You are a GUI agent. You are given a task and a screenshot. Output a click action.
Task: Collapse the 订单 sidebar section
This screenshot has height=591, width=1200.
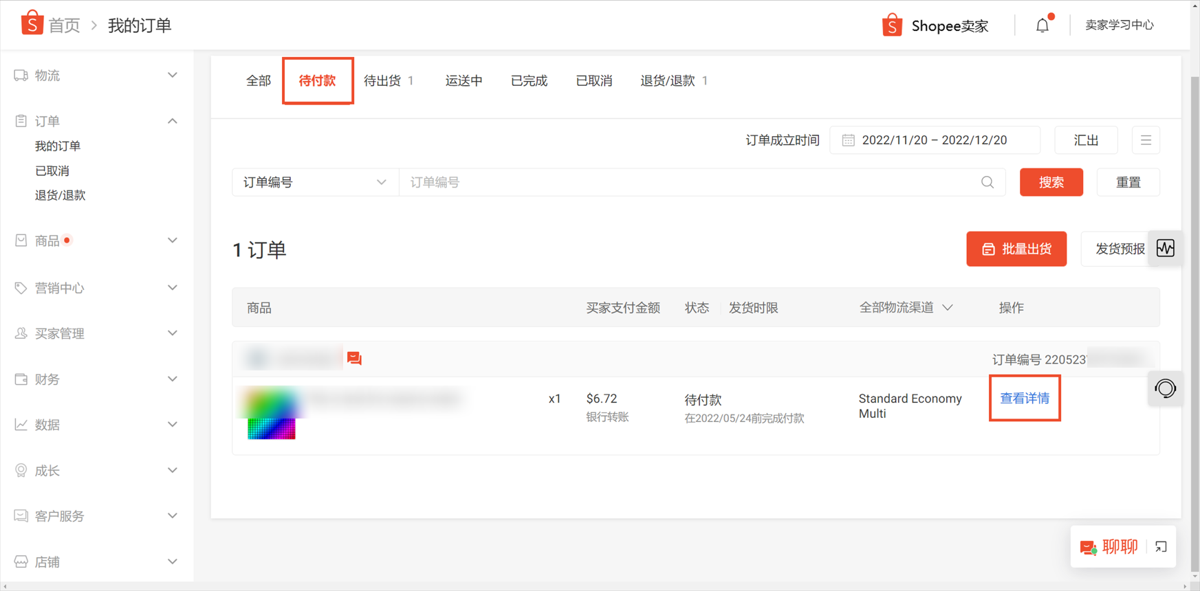[x=96, y=121]
